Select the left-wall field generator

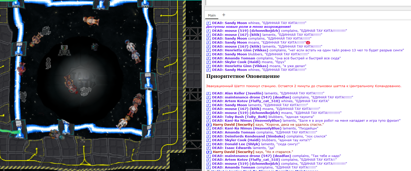coord(19,49)
